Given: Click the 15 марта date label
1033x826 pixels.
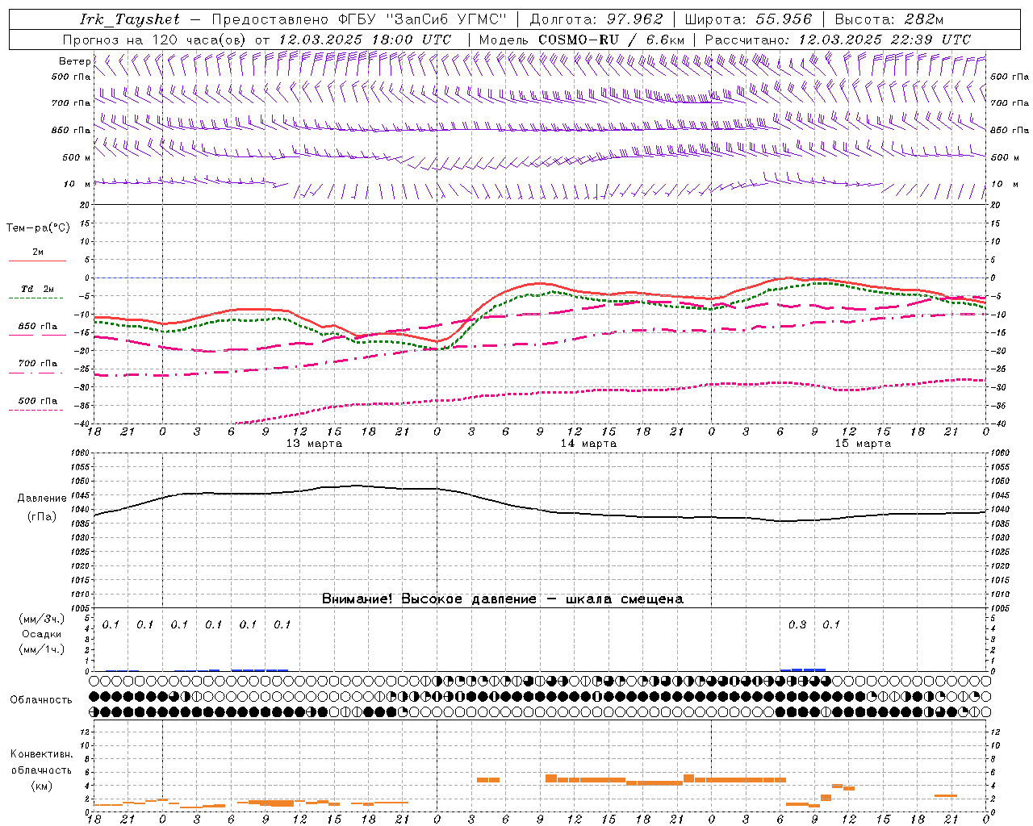Looking at the screenshot, I should click(x=864, y=444).
